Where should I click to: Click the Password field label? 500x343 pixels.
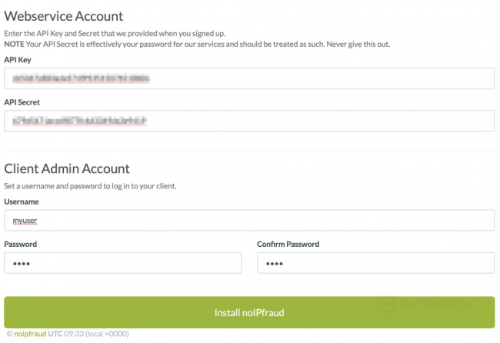tap(21, 244)
